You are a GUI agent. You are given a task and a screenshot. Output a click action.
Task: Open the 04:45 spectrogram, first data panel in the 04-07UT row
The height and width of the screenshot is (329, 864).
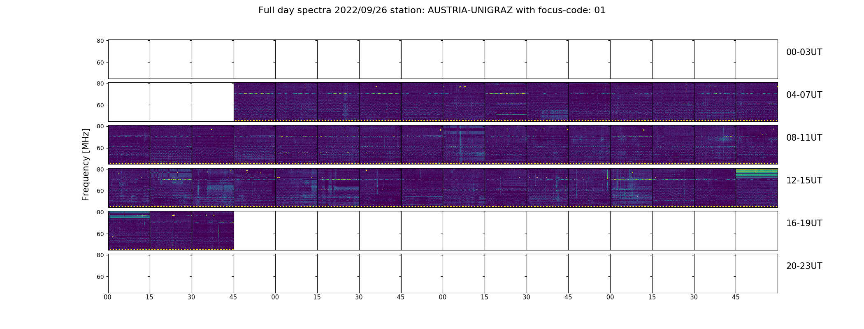[x=255, y=102]
